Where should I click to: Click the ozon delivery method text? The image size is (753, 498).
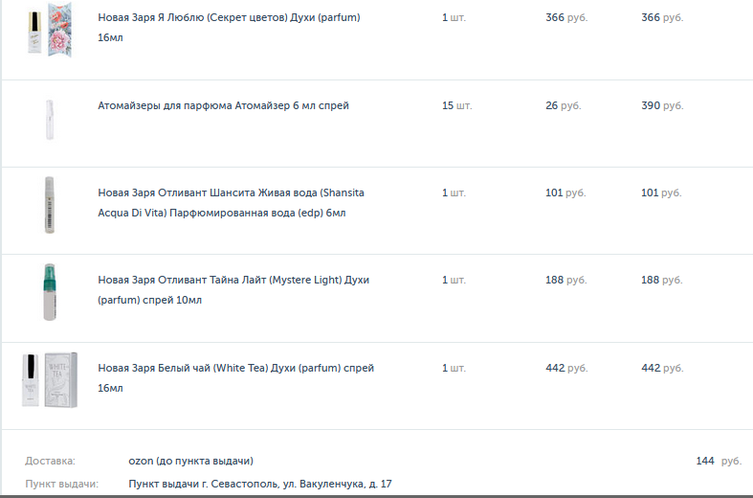(x=190, y=461)
